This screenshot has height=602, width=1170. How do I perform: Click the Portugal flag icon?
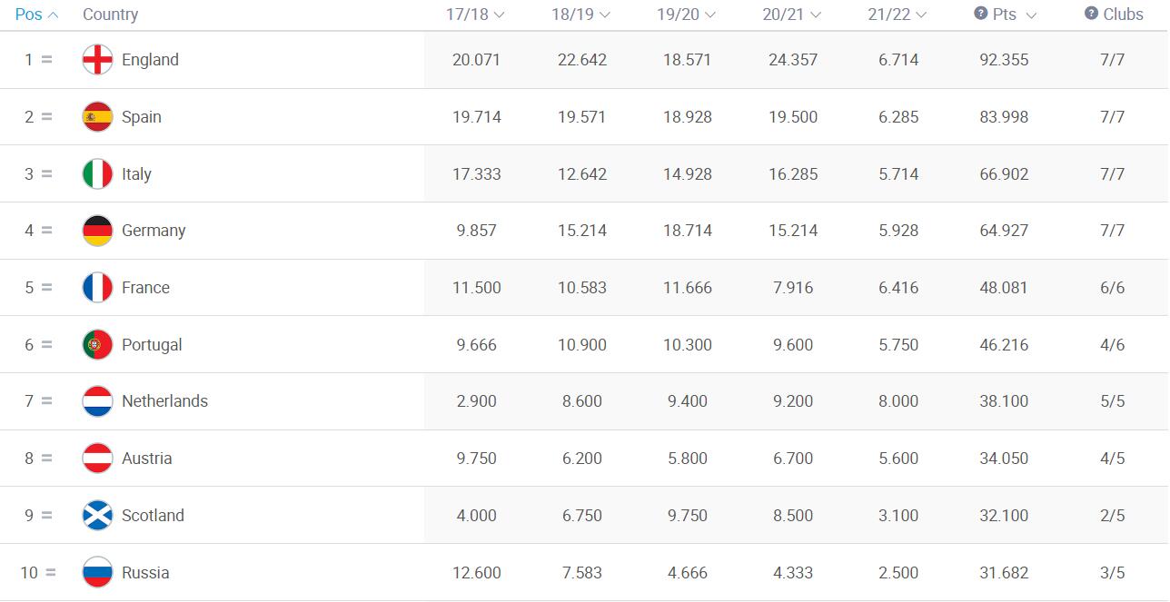(x=97, y=345)
